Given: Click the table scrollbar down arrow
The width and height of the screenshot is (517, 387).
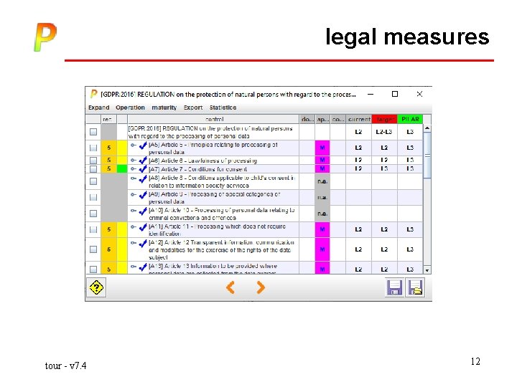Looking at the screenshot, I should [x=427, y=270].
